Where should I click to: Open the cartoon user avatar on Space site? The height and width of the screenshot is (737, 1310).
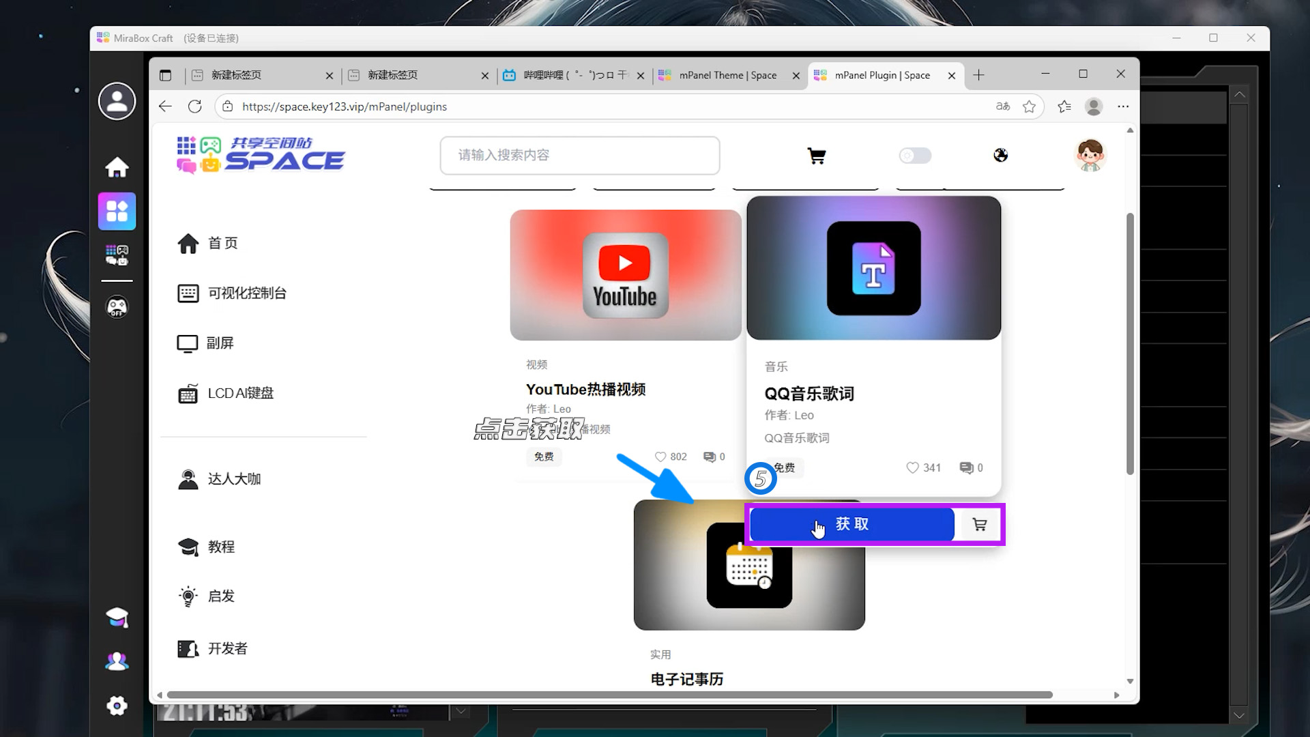pyautogui.click(x=1090, y=155)
